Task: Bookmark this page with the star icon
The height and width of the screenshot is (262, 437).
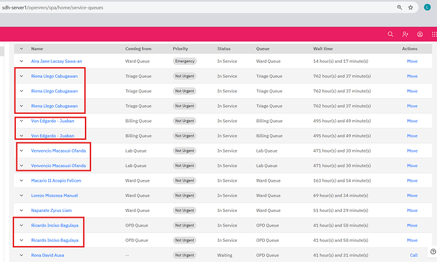Action: (411, 7)
